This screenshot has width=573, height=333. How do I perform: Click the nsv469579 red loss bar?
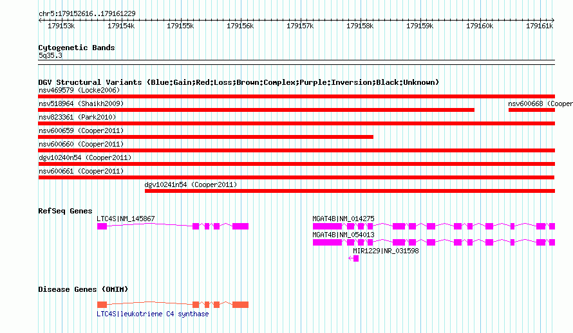(x=296, y=96)
